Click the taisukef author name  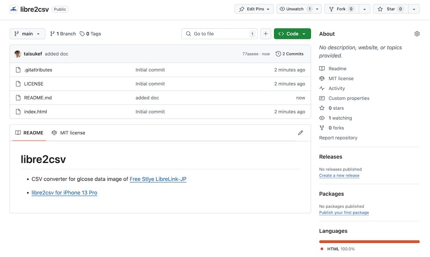pyautogui.click(x=33, y=54)
